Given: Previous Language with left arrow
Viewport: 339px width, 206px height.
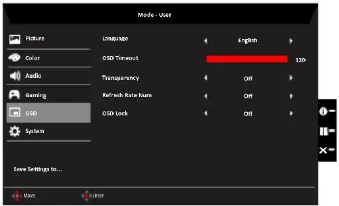Looking at the screenshot, I should [206, 41].
